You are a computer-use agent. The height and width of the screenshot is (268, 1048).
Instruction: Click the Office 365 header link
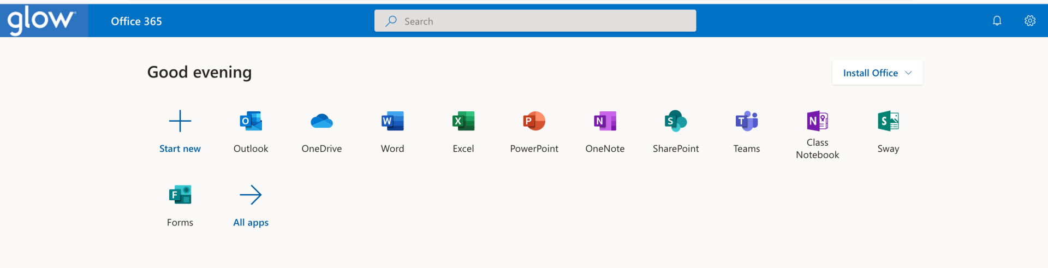pyautogui.click(x=136, y=21)
